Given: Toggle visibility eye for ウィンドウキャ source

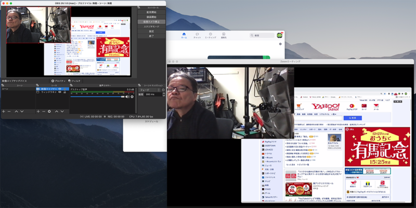Looking at the screenshot, I should pos(60,92).
